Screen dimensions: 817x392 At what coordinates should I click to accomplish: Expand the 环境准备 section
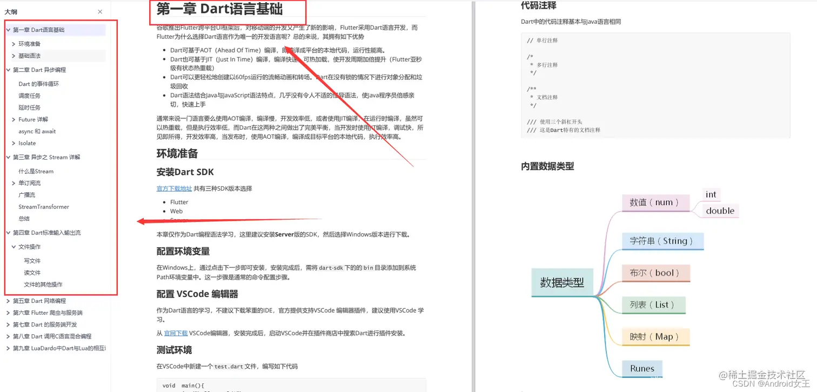(12, 44)
